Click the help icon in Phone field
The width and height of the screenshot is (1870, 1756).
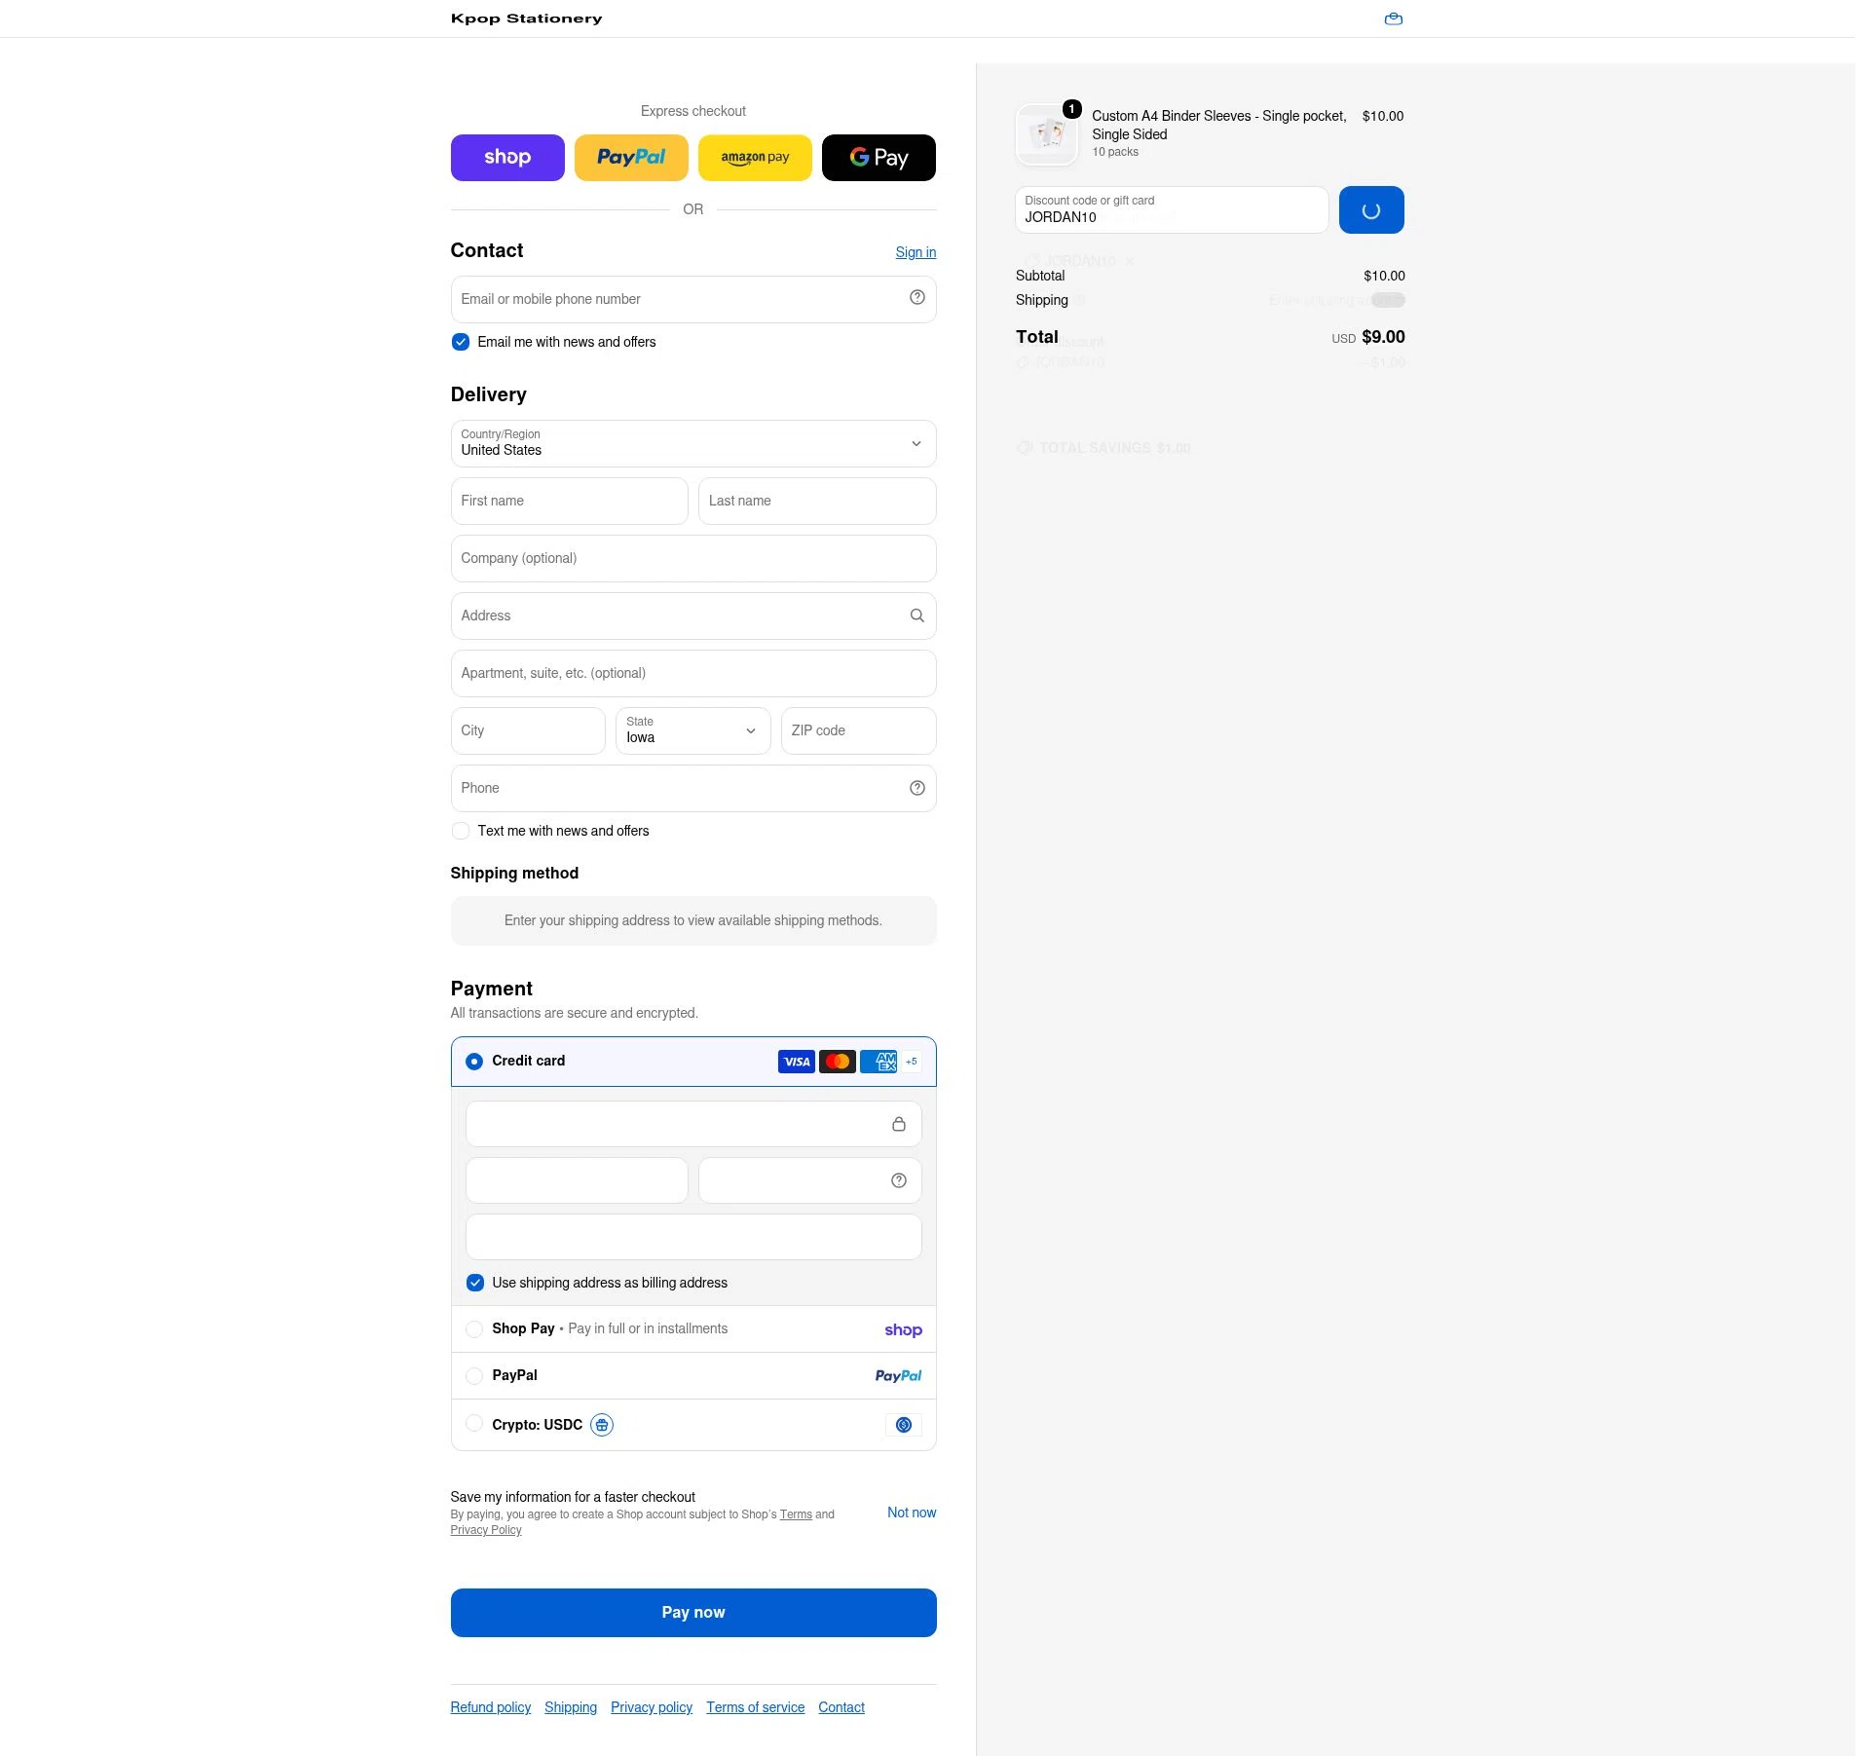pos(916,788)
